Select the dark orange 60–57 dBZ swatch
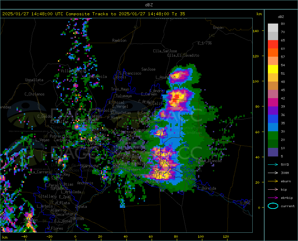The image size is (298, 241). pos(273,52)
